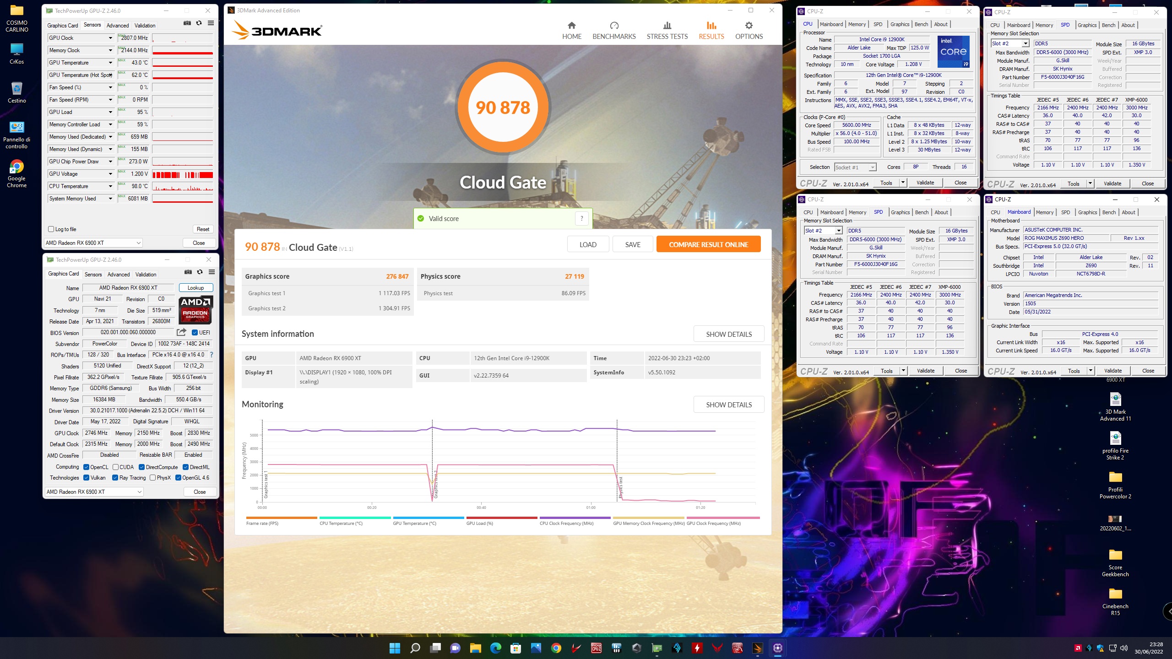This screenshot has height=659, width=1172.
Task: Open Microsoft Edge from the taskbar
Action: click(x=495, y=648)
